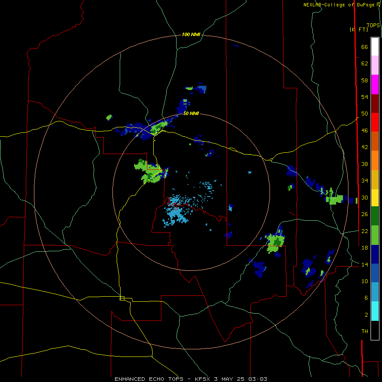Click the K FT units label
This screenshot has width=382, height=382.
pyautogui.click(x=359, y=29)
